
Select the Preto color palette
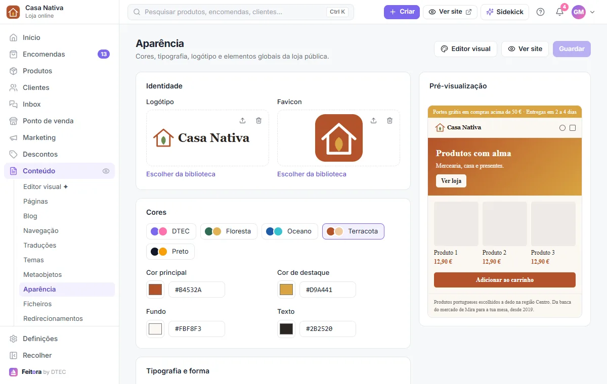[170, 251]
